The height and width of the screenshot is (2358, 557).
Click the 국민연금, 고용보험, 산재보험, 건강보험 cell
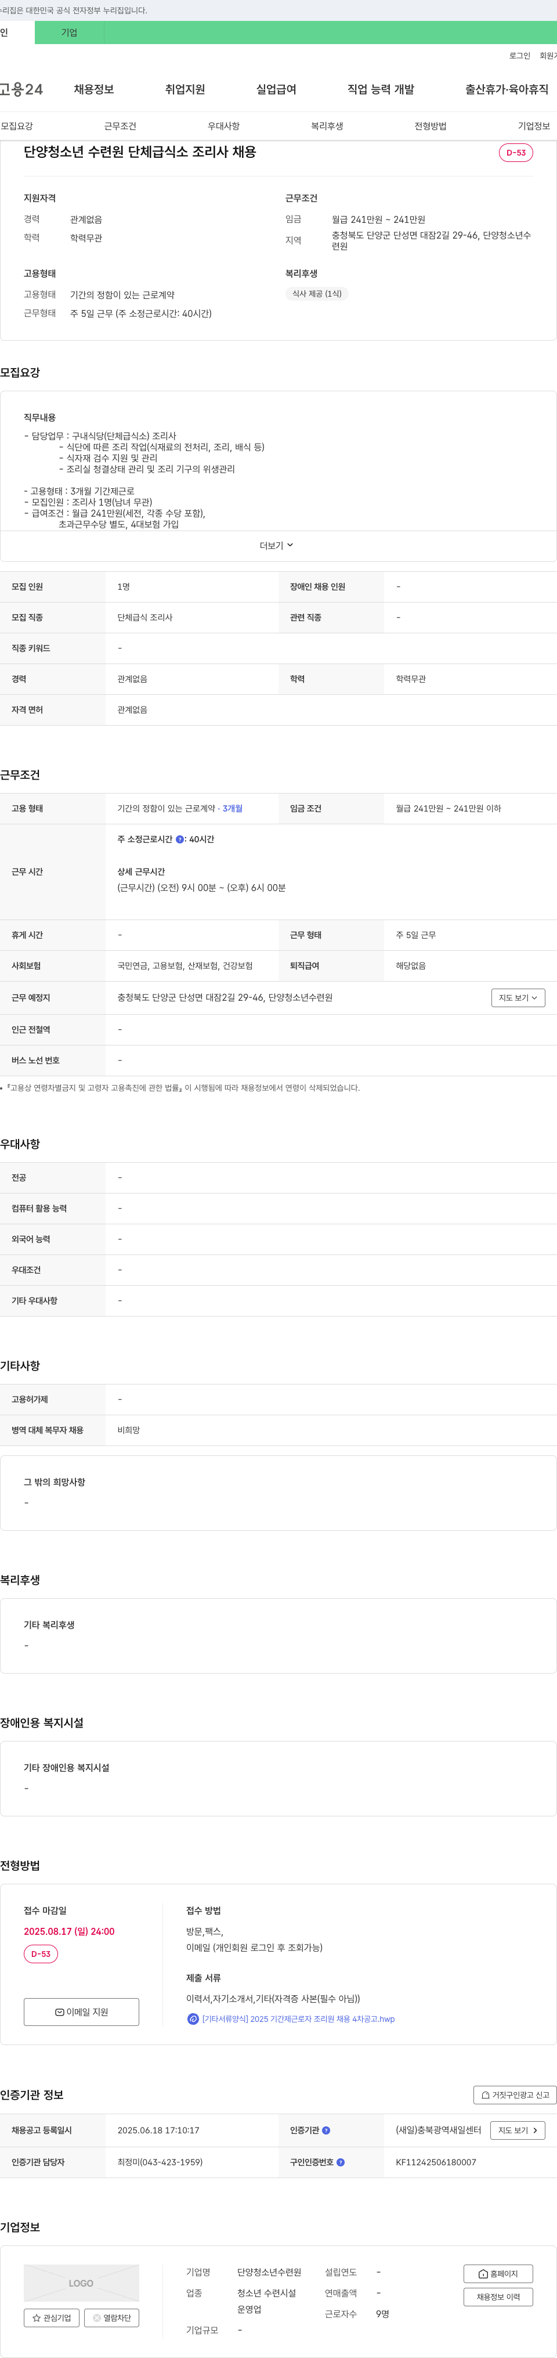tap(185, 967)
